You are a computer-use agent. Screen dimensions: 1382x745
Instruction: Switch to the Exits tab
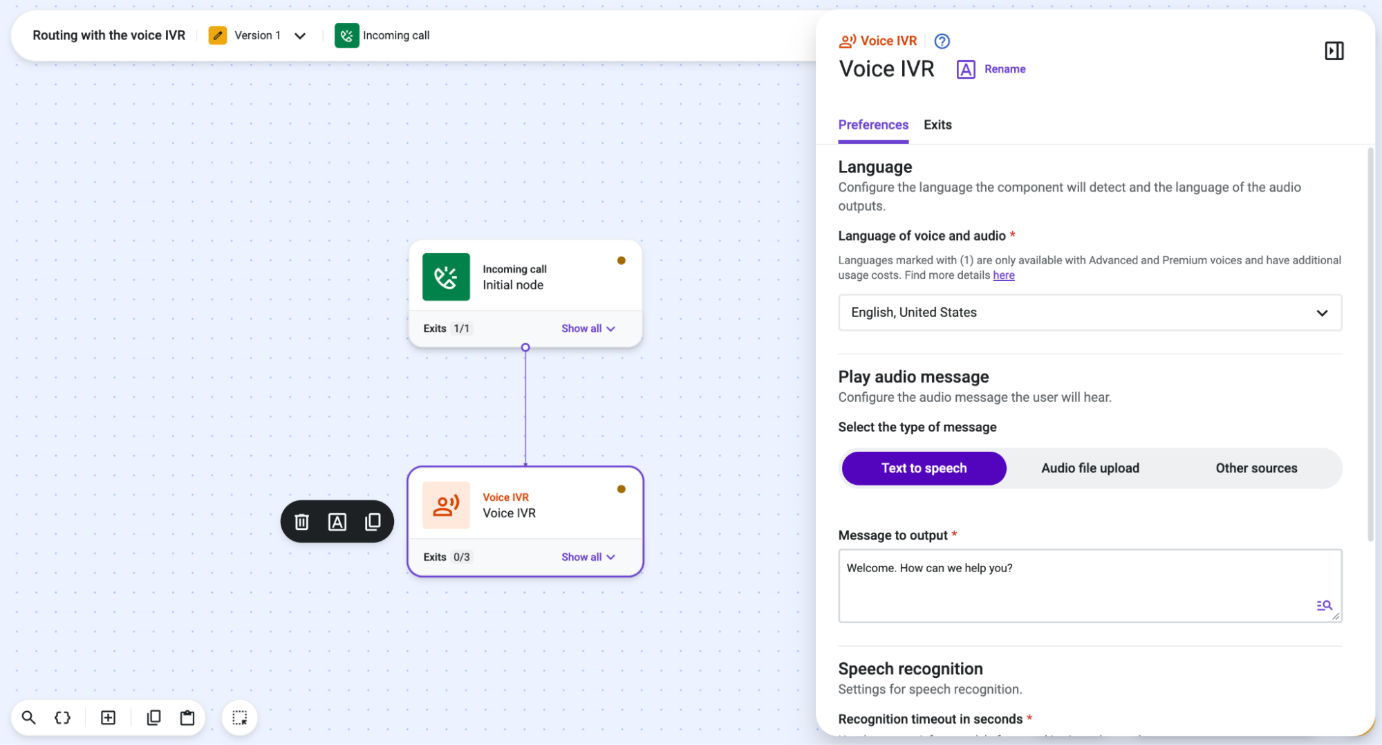point(937,125)
